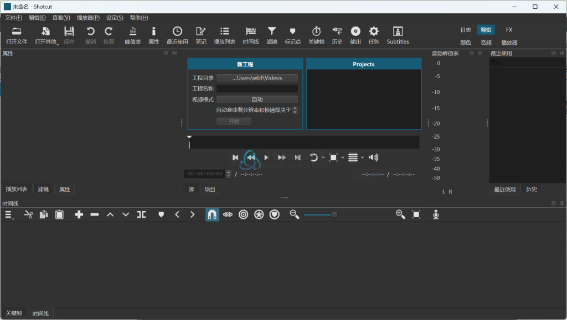The image size is (567, 320).
Task: Toggle player volume speaker button
Action: [x=373, y=158]
